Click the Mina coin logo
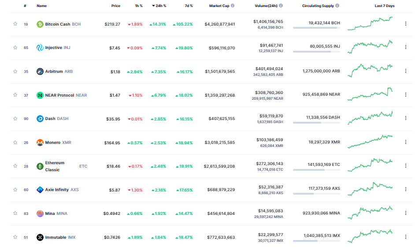The image size is (415, 248). coord(40,214)
